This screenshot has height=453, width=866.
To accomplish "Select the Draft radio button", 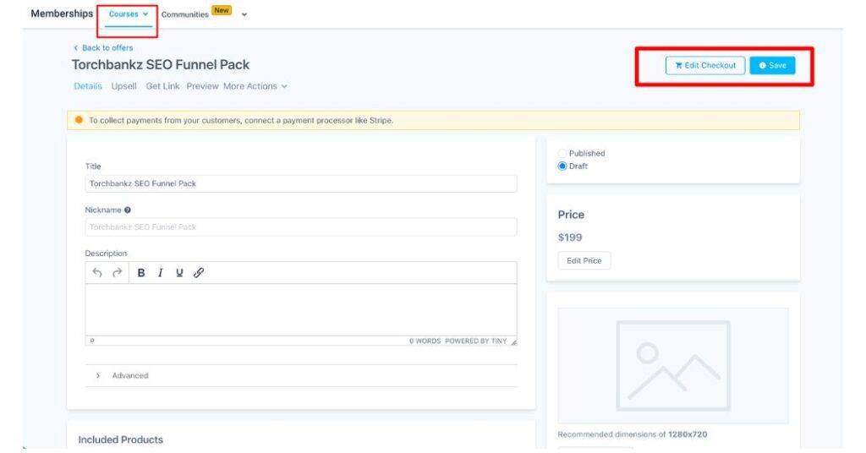I will coord(562,166).
